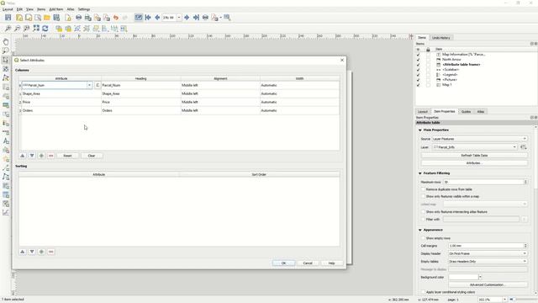Add new column with green plus
This screenshot has height=303, width=538.
tap(41, 156)
